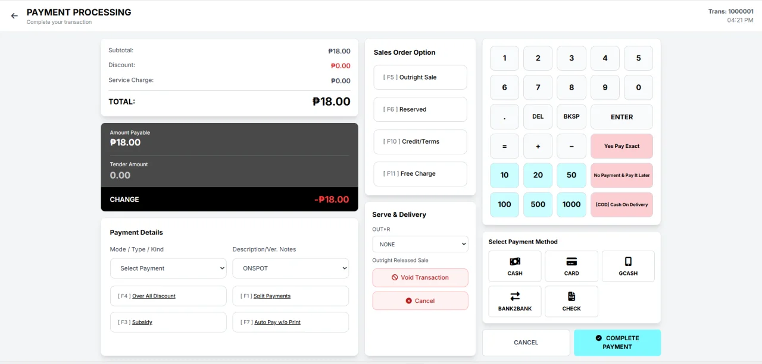Click the ENTER keypad key

pos(622,117)
